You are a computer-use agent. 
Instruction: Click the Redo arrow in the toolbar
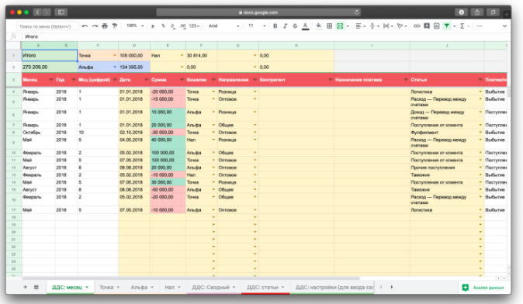coord(95,26)
